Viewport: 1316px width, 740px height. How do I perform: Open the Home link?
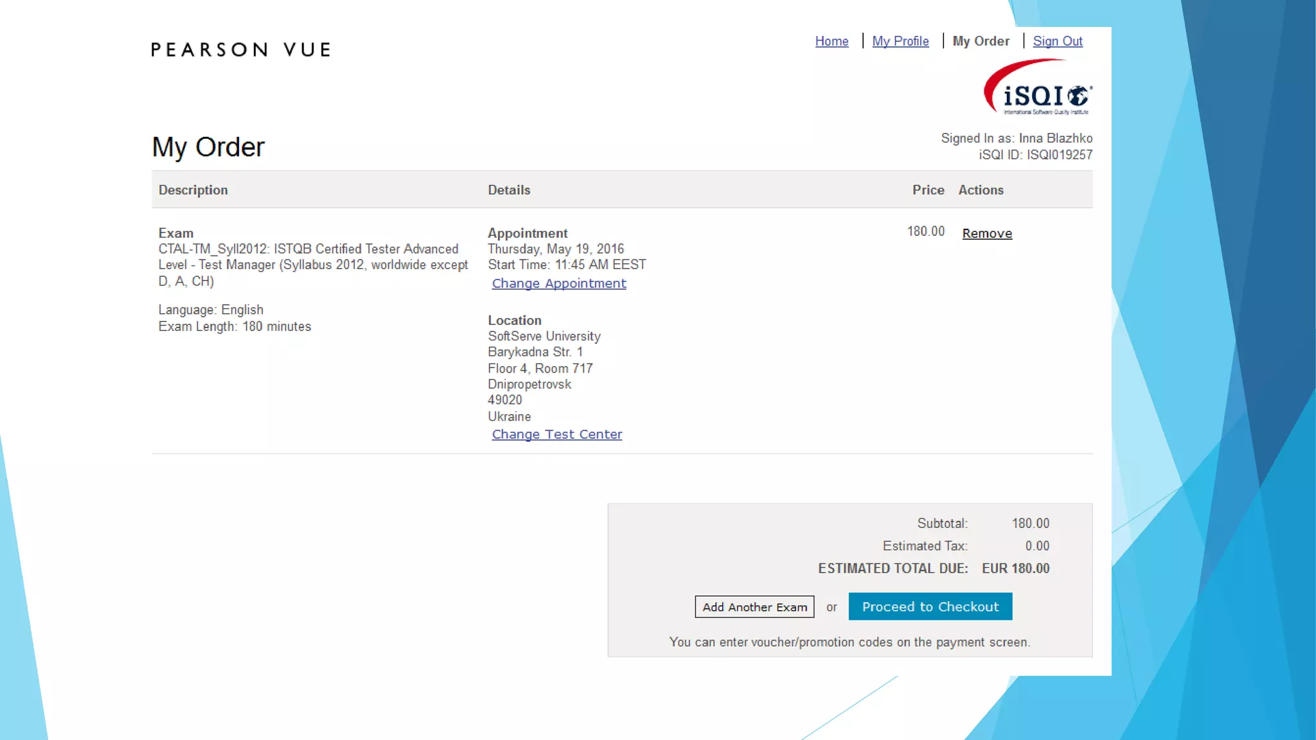(x=831, y=41)
